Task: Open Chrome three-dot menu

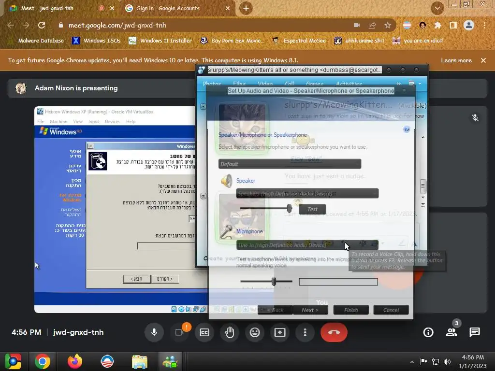Action: [484, 25]
